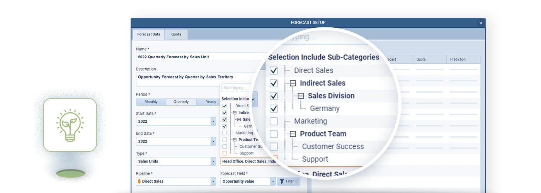Uncheck the Germany row checkbox in the unmagnified list

[225, 126]
